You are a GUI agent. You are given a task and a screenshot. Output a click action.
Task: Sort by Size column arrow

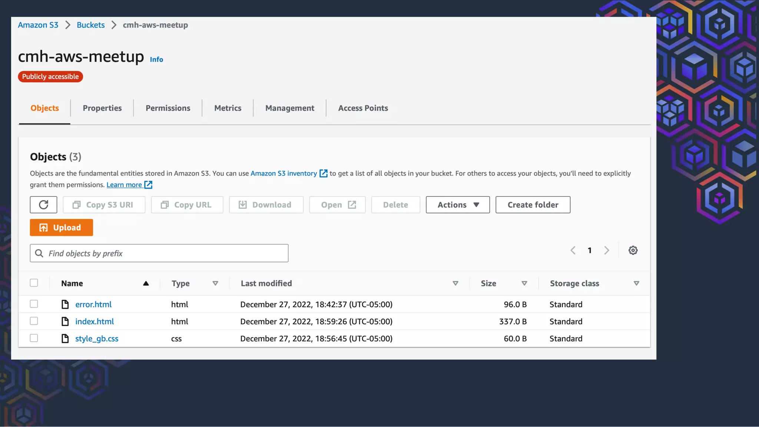coord(524,283)
